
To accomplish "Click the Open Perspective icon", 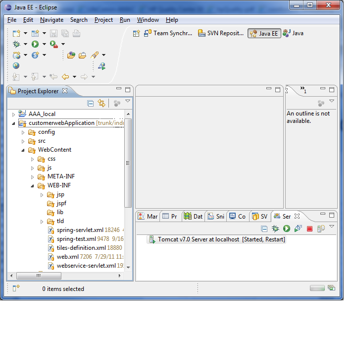I will coord(136,33).
